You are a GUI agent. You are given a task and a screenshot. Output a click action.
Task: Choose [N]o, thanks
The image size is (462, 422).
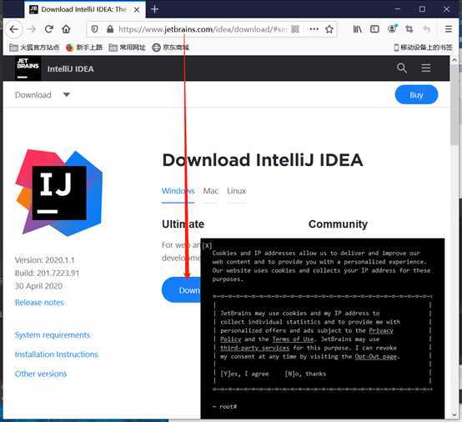tap(305, 374)
